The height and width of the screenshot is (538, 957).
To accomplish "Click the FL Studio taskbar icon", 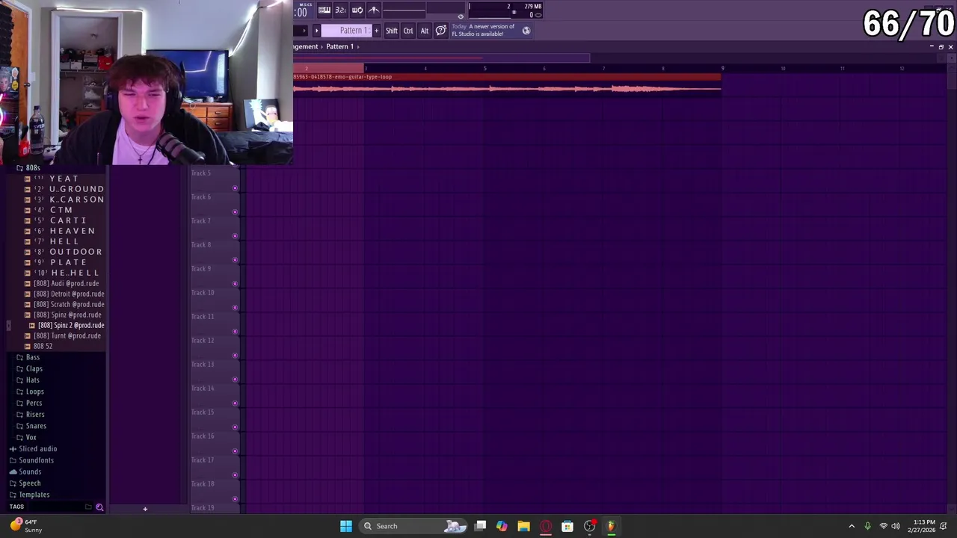I will point(611,526).
